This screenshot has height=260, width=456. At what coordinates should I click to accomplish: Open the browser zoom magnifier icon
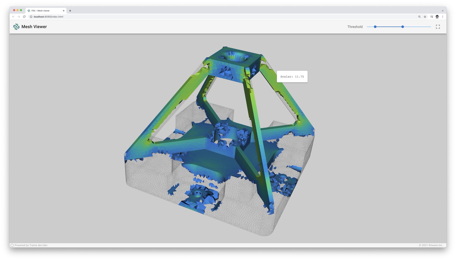(419, 17)
